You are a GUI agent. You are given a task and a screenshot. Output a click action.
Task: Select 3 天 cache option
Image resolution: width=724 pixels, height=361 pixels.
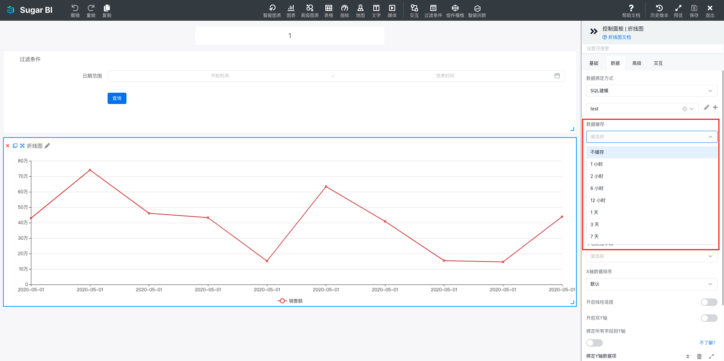(x=652, y=225)
